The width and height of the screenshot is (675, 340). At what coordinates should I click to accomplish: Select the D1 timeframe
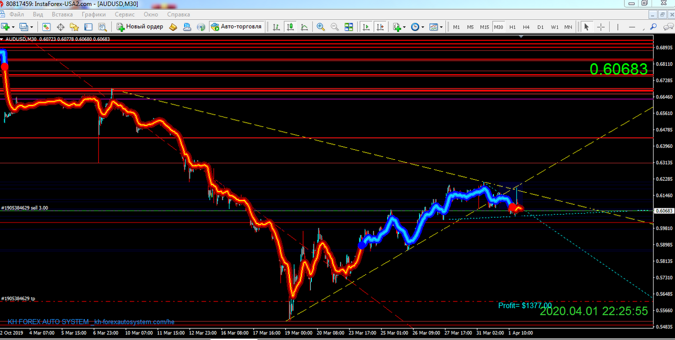(541, 27)
